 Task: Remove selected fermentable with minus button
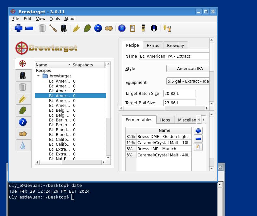tap(198, 139)
